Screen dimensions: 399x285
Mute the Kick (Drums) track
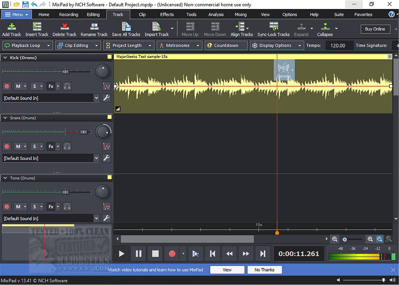[x=18, y=86]
